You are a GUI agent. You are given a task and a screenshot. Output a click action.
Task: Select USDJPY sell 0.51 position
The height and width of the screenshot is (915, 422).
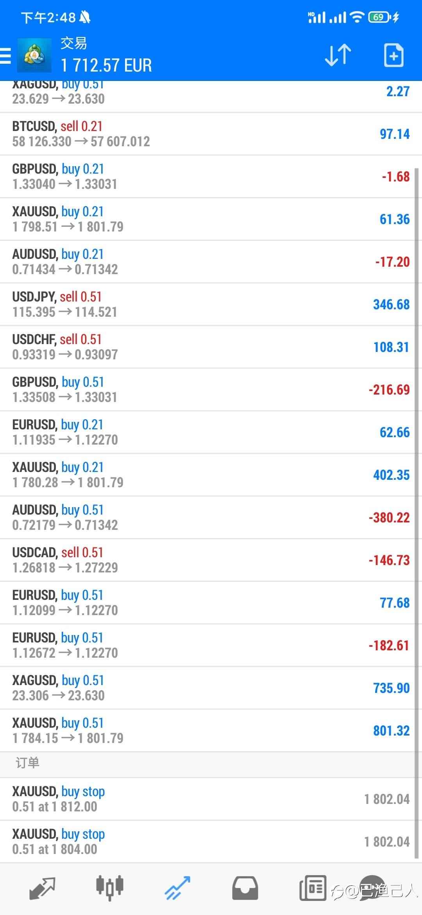point(211,305)
